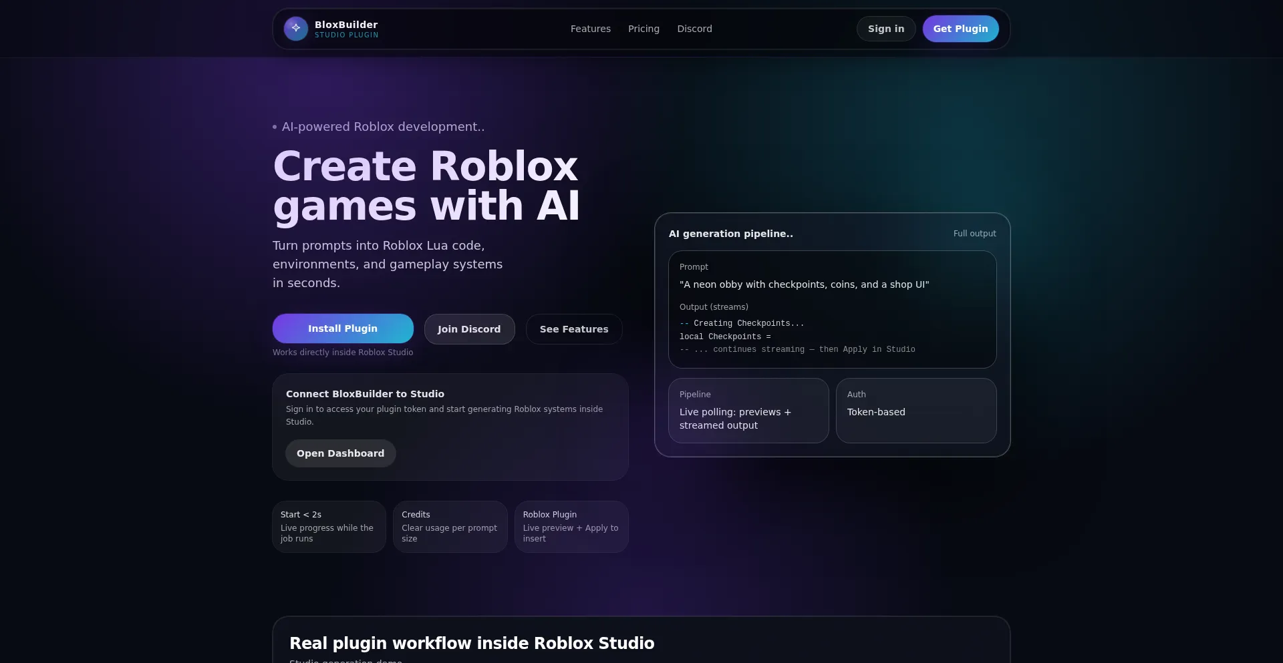Click the 'Sign in to access your plugin token' text
The width and height of the screenshot is (1283, 663).
click(x=444, y=415)
